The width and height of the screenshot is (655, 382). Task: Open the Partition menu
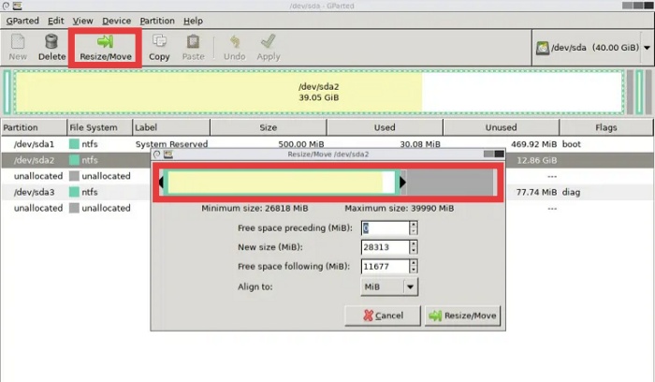[157, 21]
